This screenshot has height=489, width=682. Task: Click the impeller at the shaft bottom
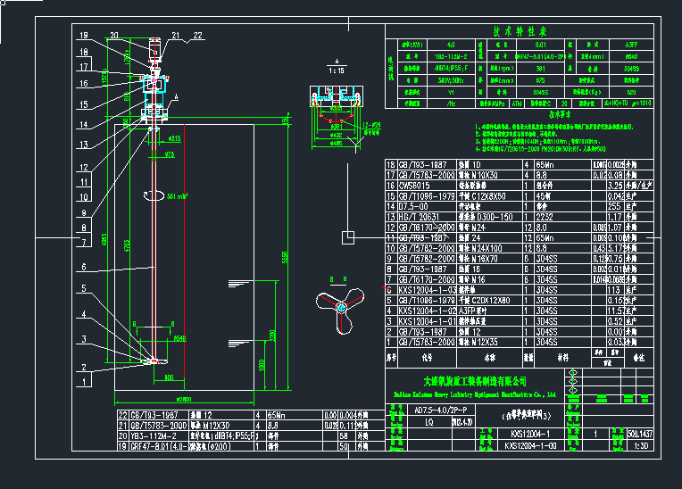pyautogui.click(x=155, y=361)
